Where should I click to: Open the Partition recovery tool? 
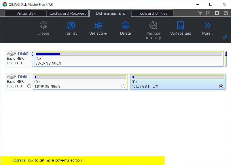pyautogui.click(x=154, y=30)
